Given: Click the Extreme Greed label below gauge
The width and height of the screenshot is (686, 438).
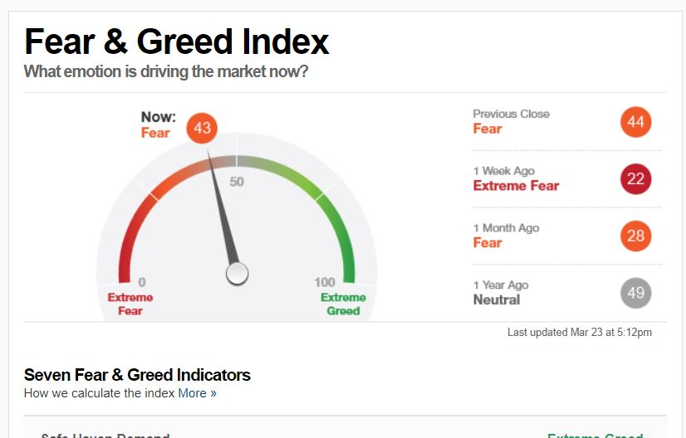Looking at the screenshot, I should click(344, 304).
